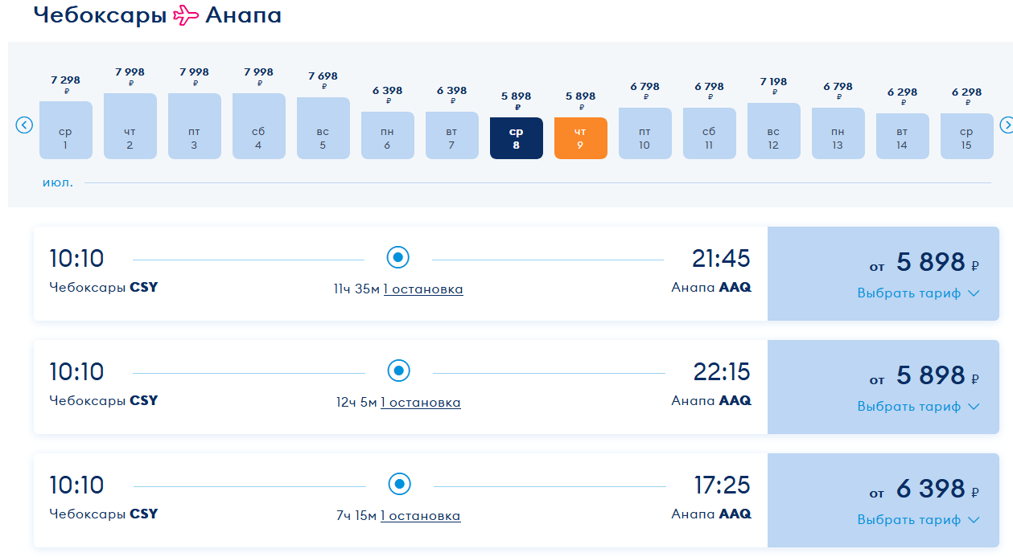This screenshot has width=1013, height=557.
Task: Select orange Thursday 9 date tab
Action: coord(581,138)
